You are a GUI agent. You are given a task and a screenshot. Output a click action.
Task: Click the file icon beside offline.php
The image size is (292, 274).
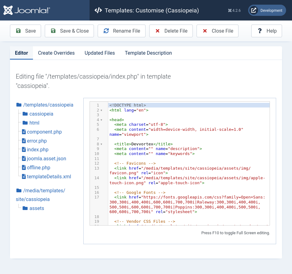pos(24,167)
